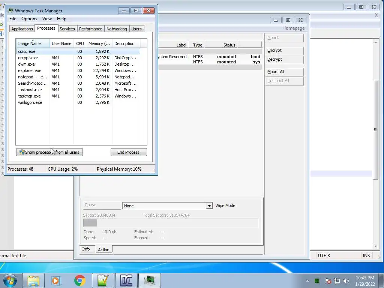Show hidden tray icons arrow

pos(307,281)
